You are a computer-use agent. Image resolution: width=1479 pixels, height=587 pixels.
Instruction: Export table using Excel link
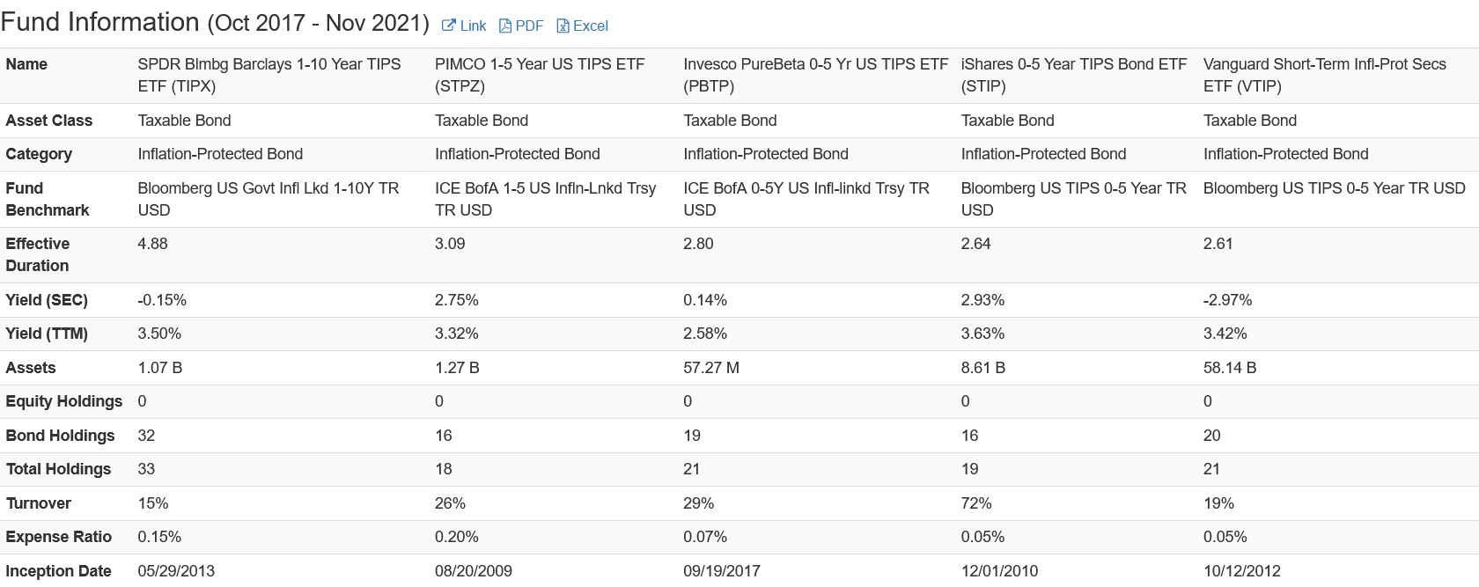coord(591,26)
